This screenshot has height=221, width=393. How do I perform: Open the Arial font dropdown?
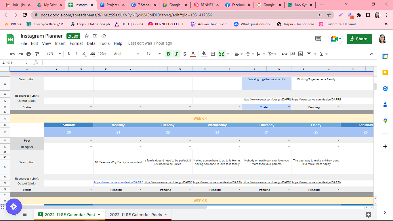point(126,54)
